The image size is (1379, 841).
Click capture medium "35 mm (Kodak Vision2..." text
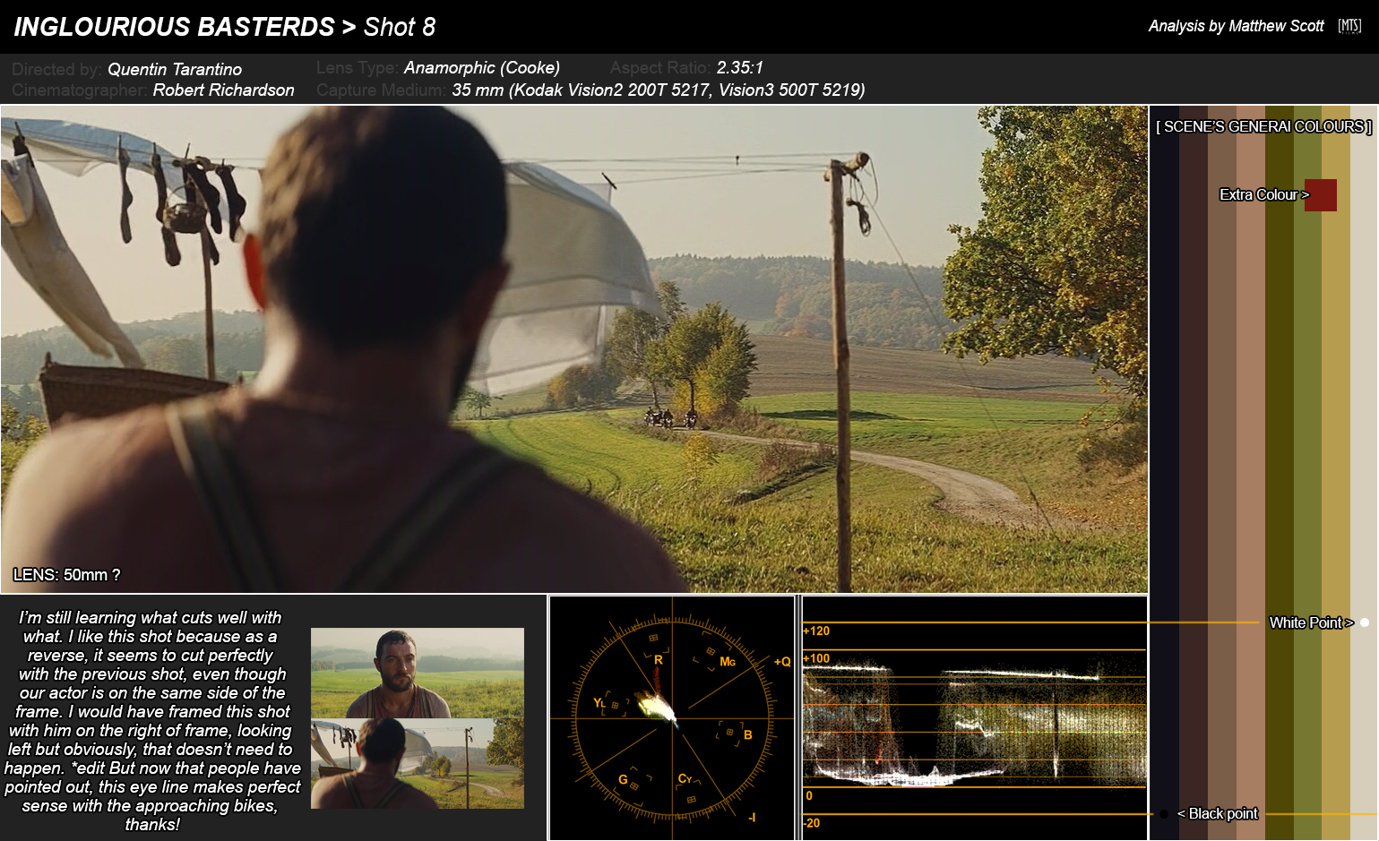(x=659, y=90)
